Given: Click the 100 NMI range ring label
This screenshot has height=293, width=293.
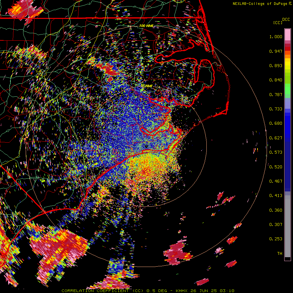Looking at the screenshot, I should click(x=146, y=26).
